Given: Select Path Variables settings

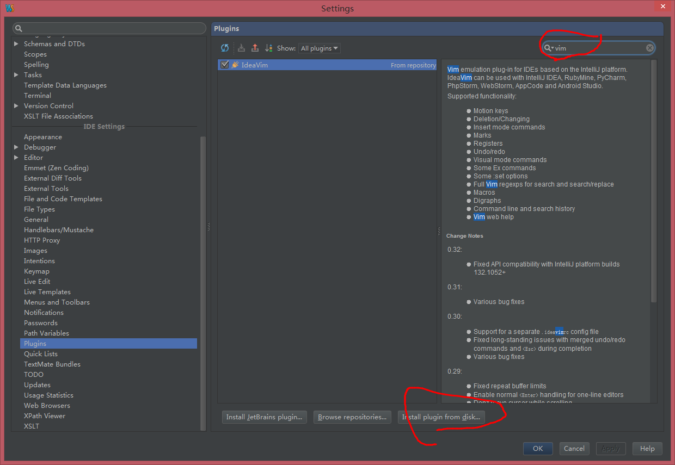Looking at the screenshot, I should pos(46,333).
